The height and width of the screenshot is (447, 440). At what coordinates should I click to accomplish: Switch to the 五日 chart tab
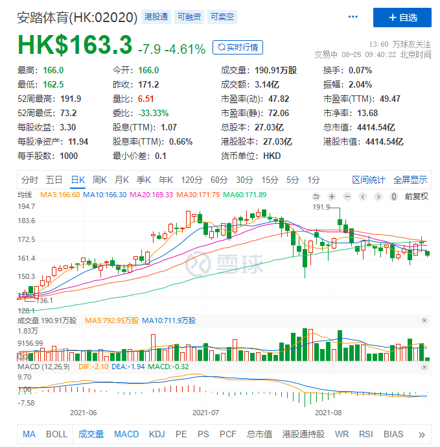pyautogui.click(x=54, y=180)
